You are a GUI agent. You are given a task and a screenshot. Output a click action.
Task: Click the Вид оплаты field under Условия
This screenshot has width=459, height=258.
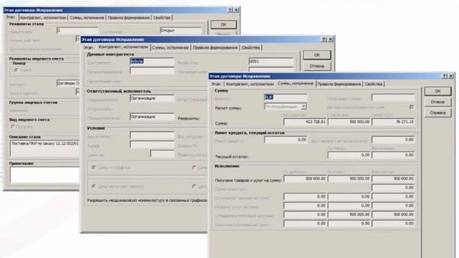(x=152, y=135)
